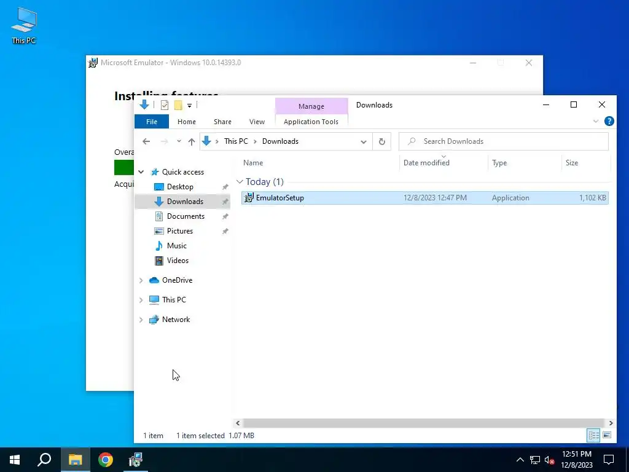
Task: Open address bar history dropdown
Action: [x=364, y=142]
